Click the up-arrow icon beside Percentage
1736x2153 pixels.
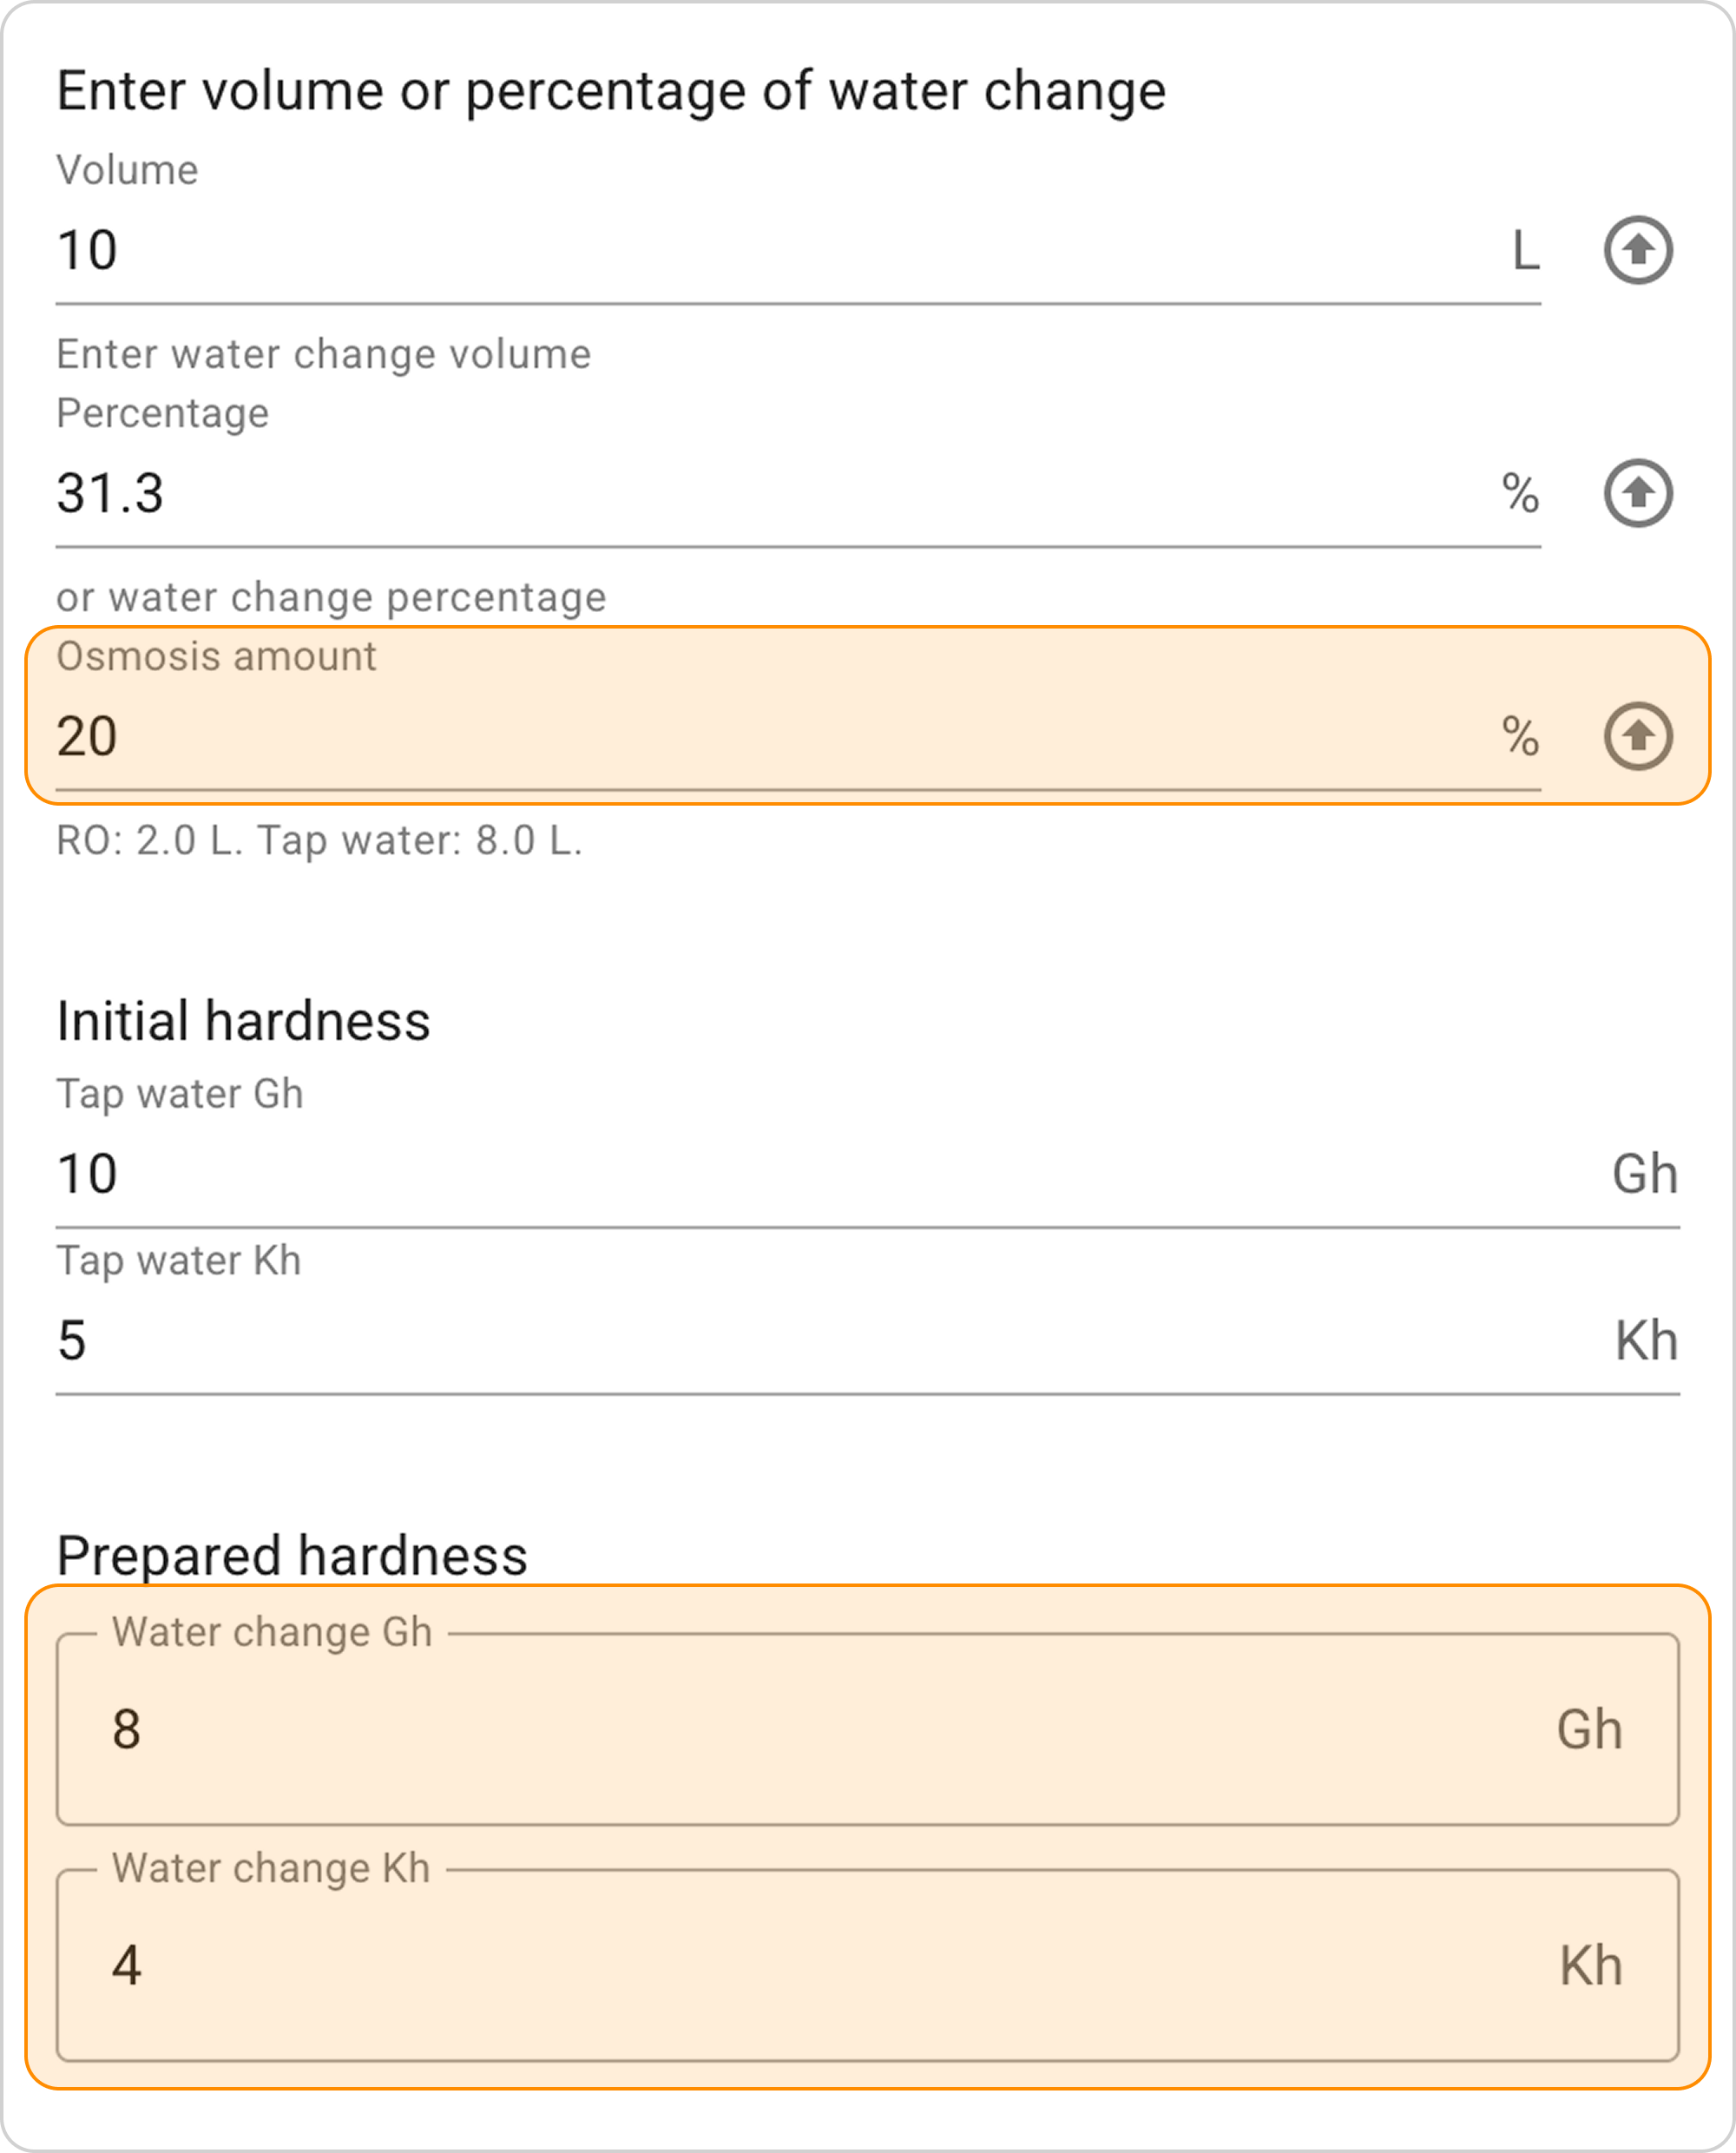tap(1638, 492)
